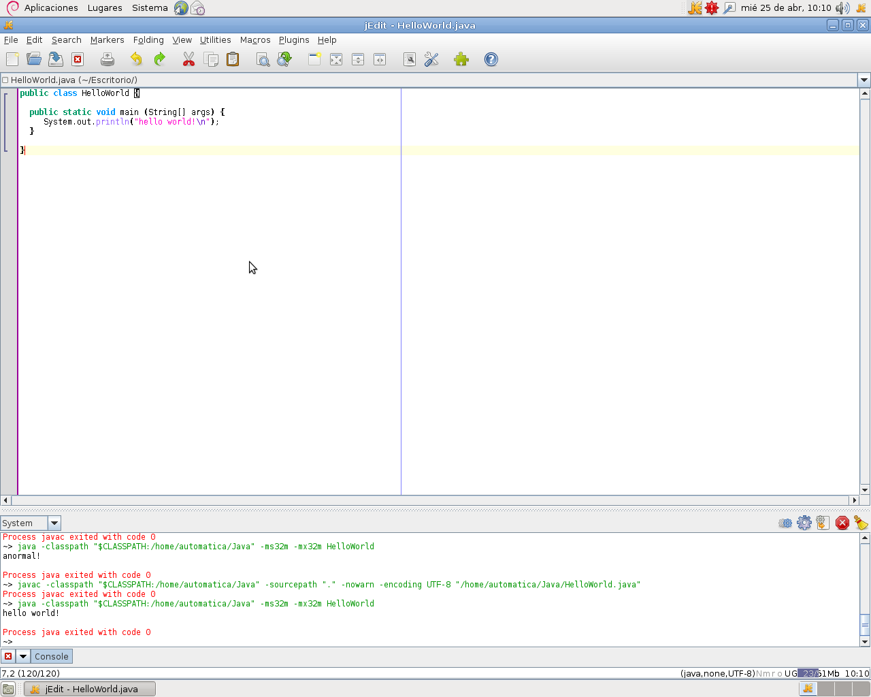This screenshot has height=697, width=871.
Task: Open the Aplicaciones system menu
Action: [51, 8]
